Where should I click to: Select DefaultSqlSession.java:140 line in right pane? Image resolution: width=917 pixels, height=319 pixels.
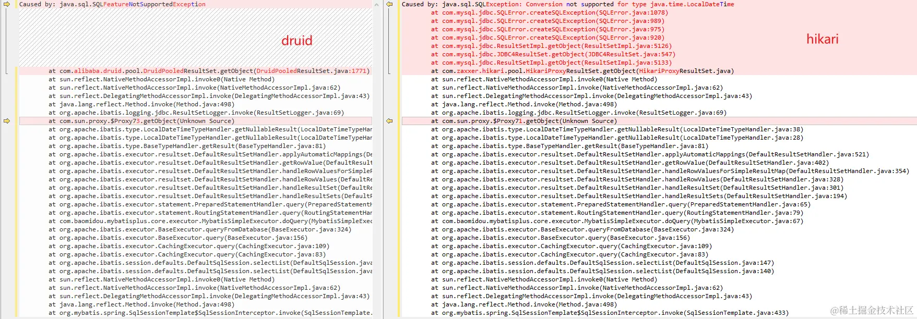click(602, 271)
